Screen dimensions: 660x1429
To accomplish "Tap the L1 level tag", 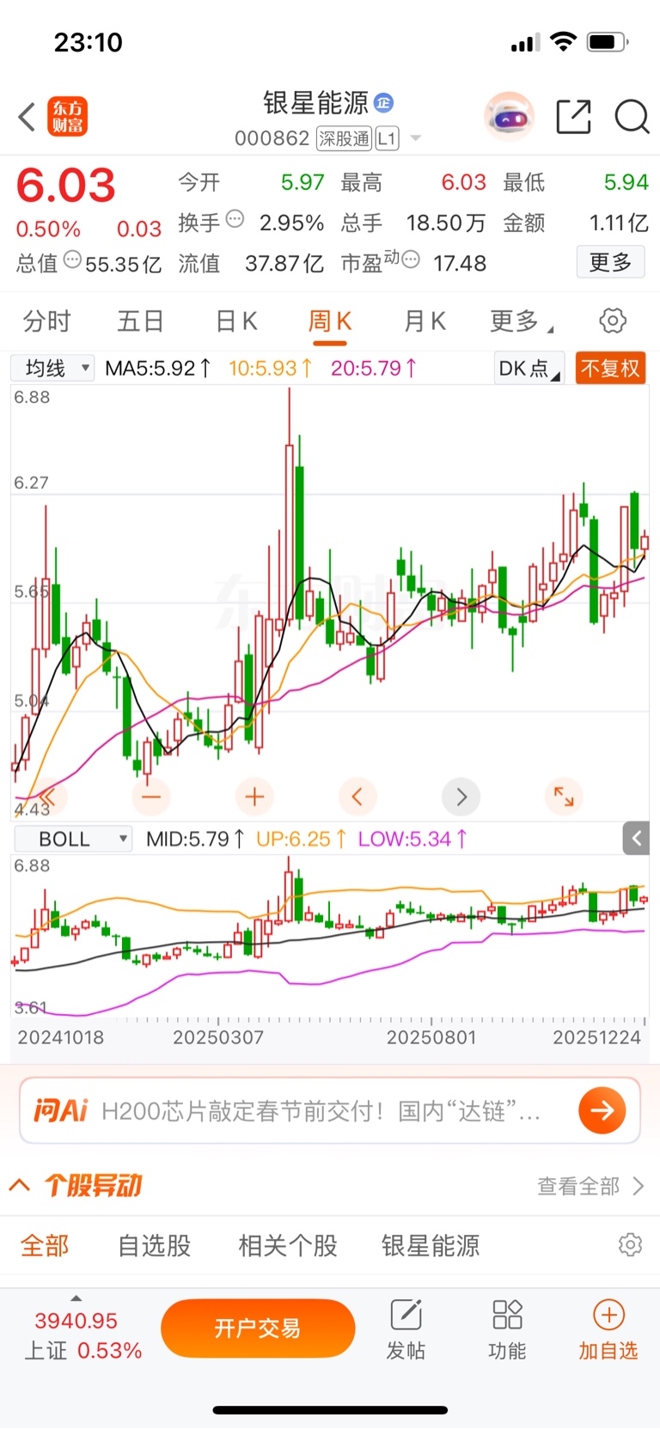I will click(387, 138).
